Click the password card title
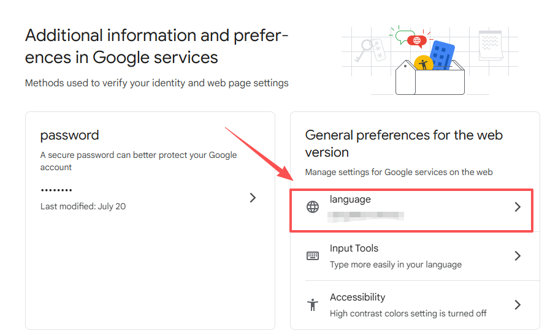Screen dimensions: 550x336 (69, 135)
